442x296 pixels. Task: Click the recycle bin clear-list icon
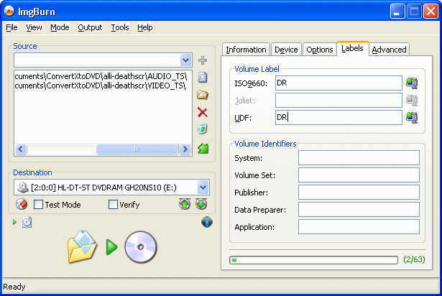pos(203,129)
